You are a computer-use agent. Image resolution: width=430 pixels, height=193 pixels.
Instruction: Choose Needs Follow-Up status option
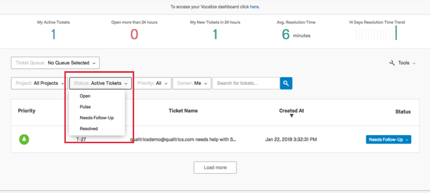[97, 117]
